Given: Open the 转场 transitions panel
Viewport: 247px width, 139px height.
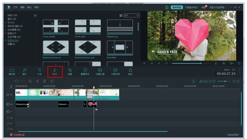Looking at the screenshot, I should pos(55,71).
